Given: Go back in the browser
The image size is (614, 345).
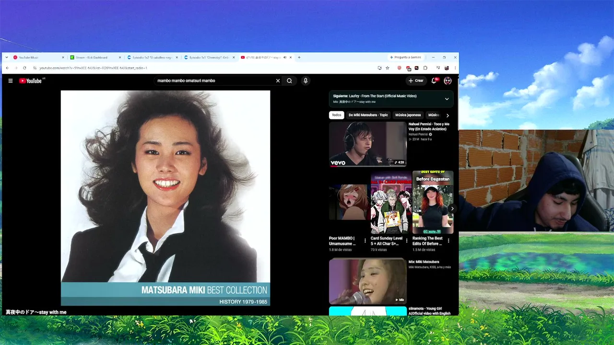Looking at the screenshot, I should tap(7, 68).
